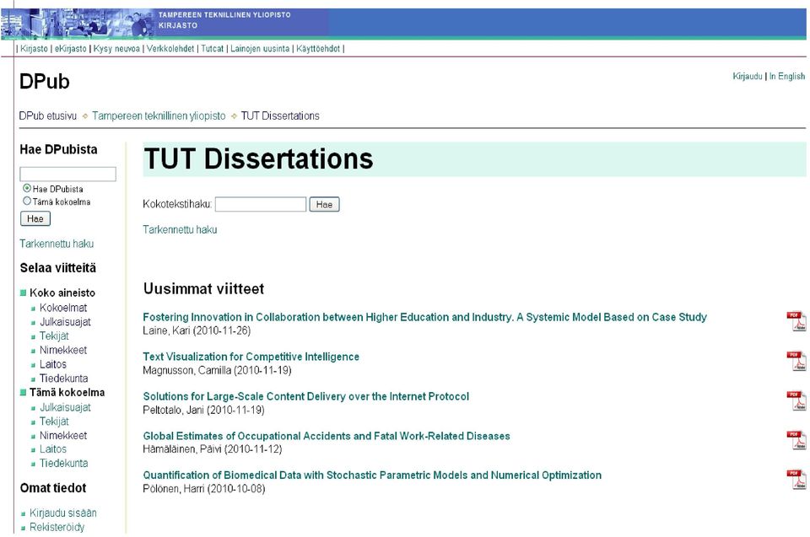Open 'Fostering Innovation in Collaboration' dissertation title
Screen dimensions: 810x537
click(424, 317)
